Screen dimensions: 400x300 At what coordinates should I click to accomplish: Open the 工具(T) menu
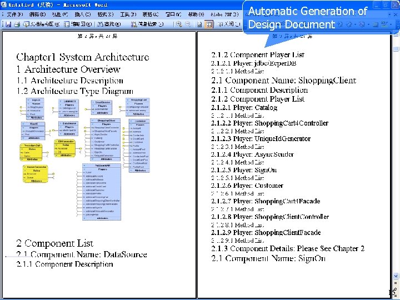tap(128, 14)
